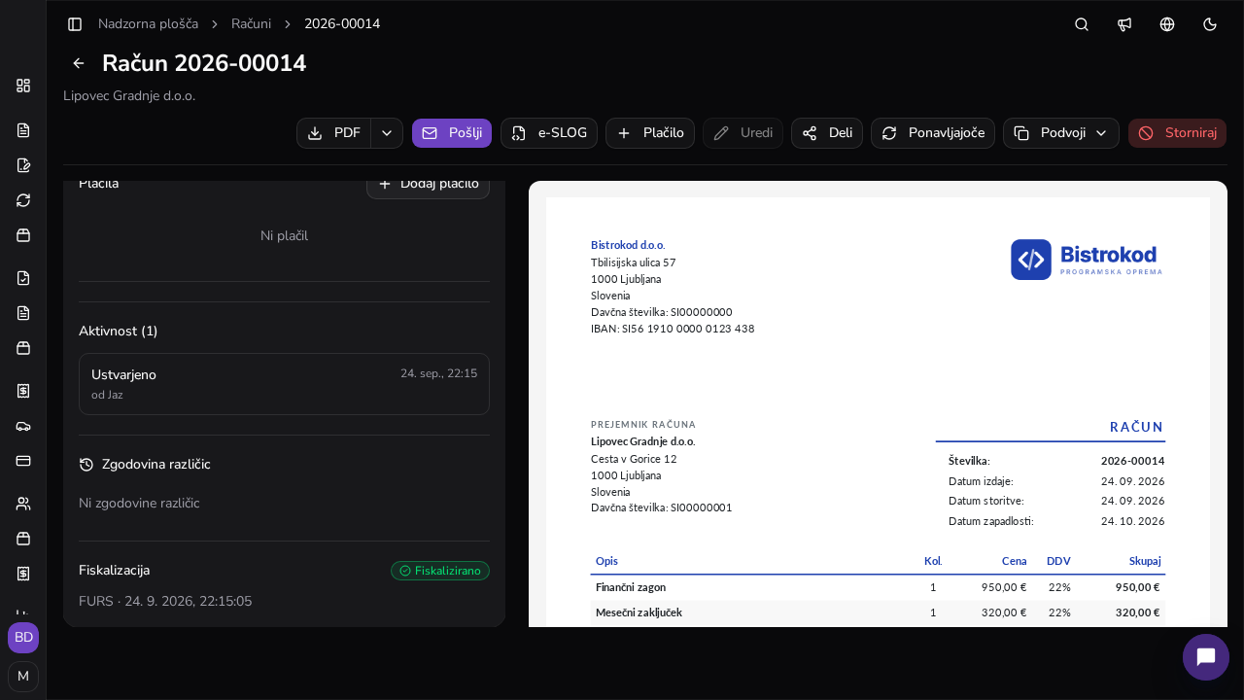Click the Lipovec Gradnje d.o.o. subtitle
The width and height of the screenshot is (1244, 700).
coord(129,96)
